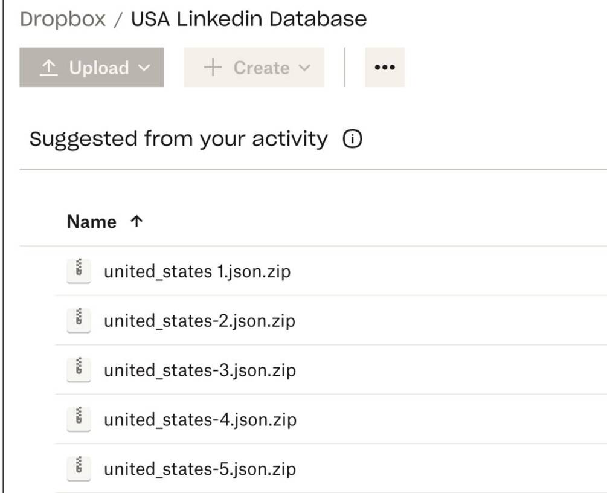This screenshot has height=493, width=607.
Task: Click zip icon for united_states-5.json.zip
Action: pos(78,468)
